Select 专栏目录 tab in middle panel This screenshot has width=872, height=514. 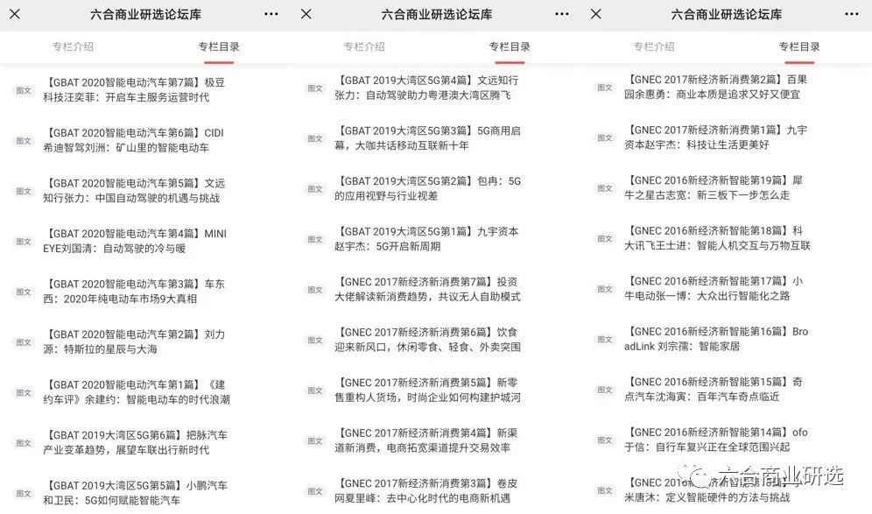(510, 46)
